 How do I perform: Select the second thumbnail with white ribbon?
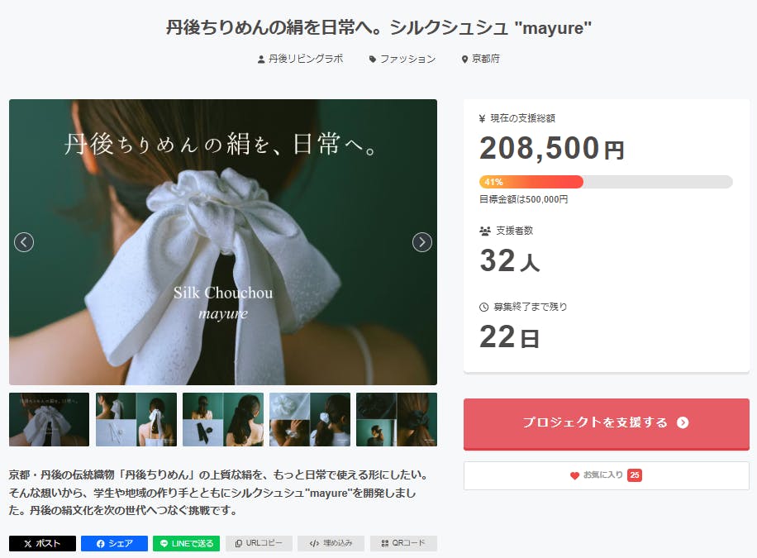(x=136, y=419)
